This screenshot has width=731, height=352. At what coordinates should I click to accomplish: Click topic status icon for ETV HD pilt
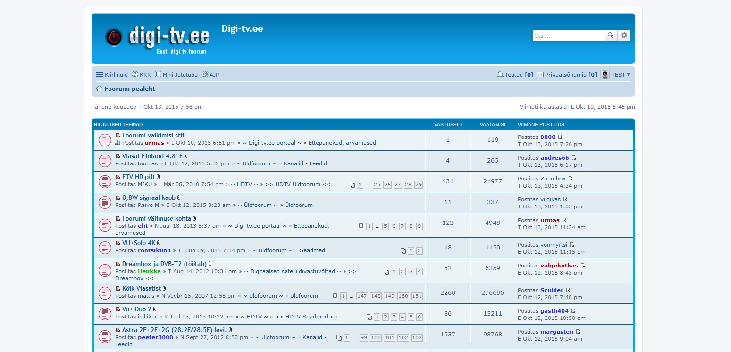click(105, 181)
